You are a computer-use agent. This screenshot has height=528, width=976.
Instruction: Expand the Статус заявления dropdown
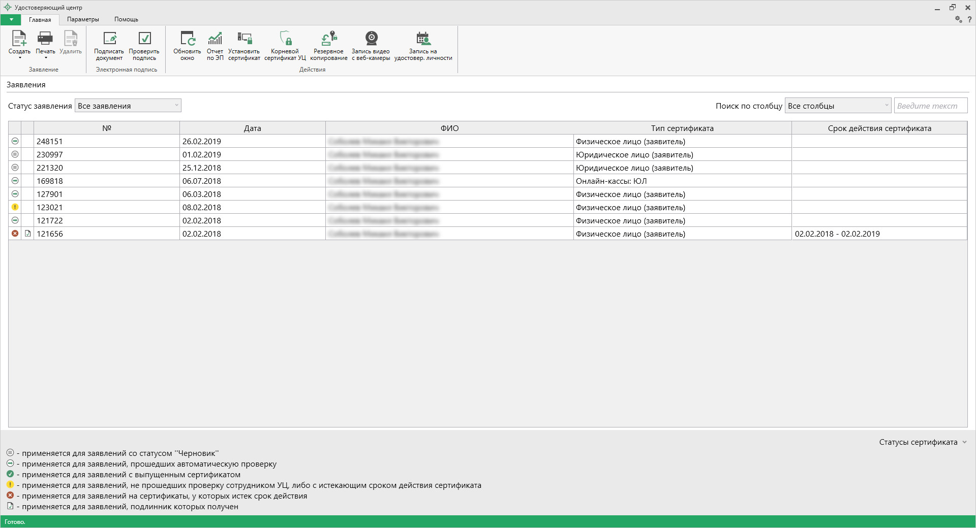pos(128,106)
